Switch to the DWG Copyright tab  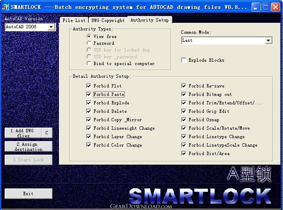[108, 20]
